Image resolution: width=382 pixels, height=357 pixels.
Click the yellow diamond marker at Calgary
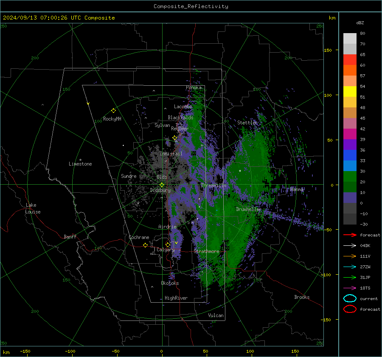click(x=168, y=245)
